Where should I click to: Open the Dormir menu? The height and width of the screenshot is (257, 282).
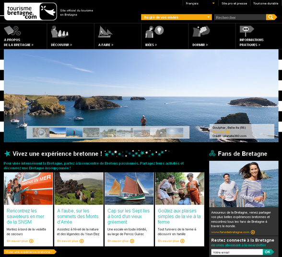(x=200, y=45)
